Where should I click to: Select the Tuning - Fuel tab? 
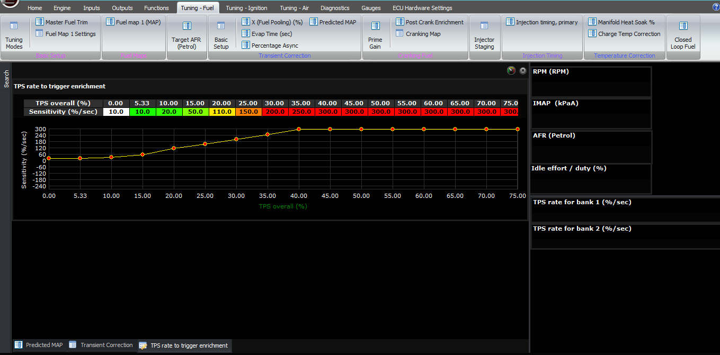pyautogui.click(x=197, y=8)
